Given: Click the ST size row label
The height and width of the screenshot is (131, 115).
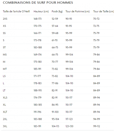Looking at the screenshot, I should [x=4, y=47].
